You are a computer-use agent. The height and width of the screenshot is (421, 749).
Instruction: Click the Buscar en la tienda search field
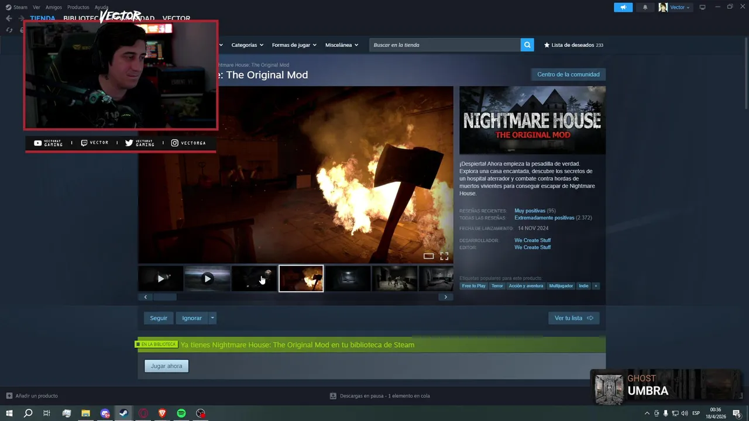[445, 45]
